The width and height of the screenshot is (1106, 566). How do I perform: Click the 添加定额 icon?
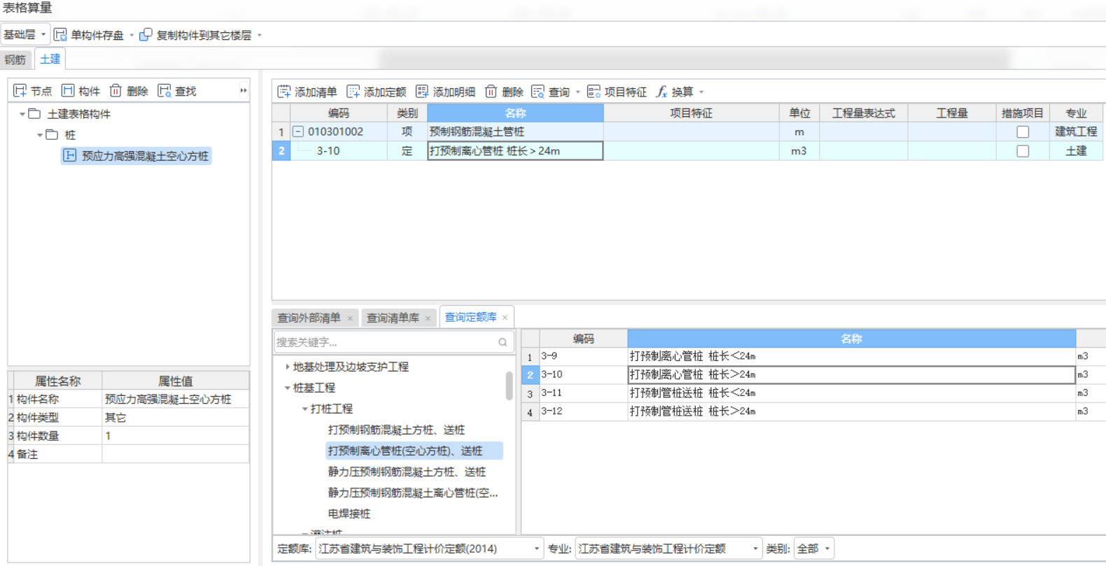point(353,92)
